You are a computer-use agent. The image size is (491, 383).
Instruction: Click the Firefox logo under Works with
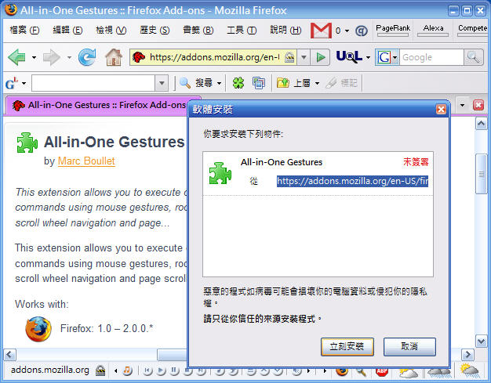pyautogui.click(x=38, y=329)
